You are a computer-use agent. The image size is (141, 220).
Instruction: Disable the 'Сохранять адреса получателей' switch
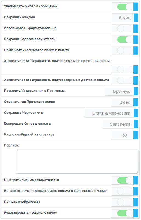pyautogui.click(x=125, y=40)
